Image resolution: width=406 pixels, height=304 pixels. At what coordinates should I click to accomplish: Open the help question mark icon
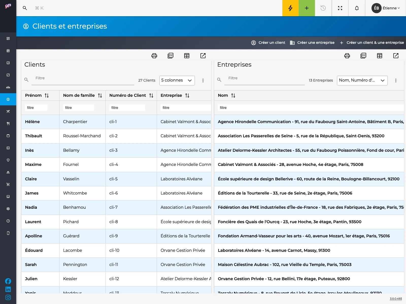(8, 221)
